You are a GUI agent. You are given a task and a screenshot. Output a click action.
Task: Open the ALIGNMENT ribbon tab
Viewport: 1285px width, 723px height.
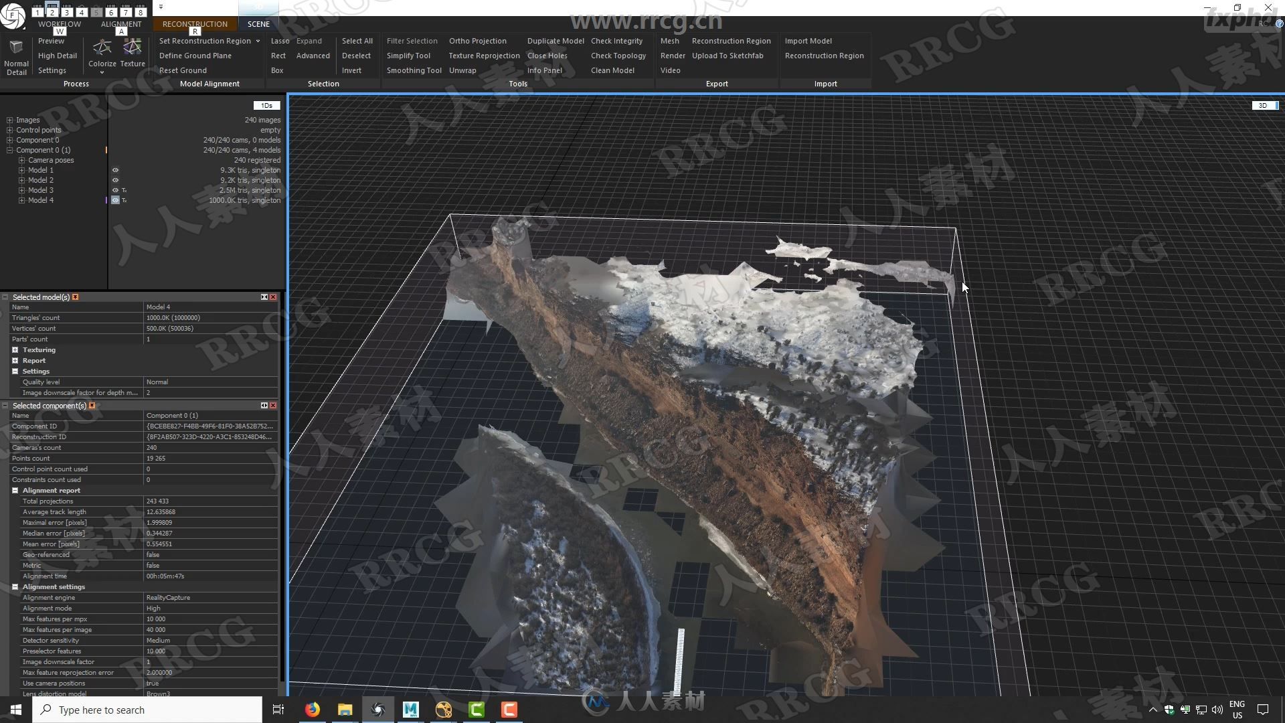click(121, 24)
